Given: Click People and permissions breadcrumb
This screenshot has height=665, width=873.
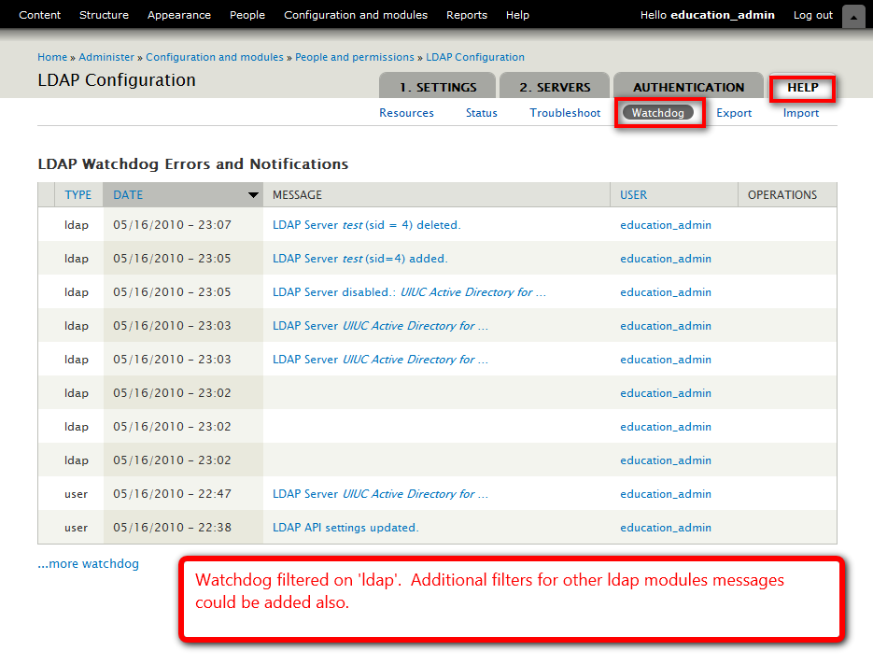Looking at the screenshot, I should [356, 57].
